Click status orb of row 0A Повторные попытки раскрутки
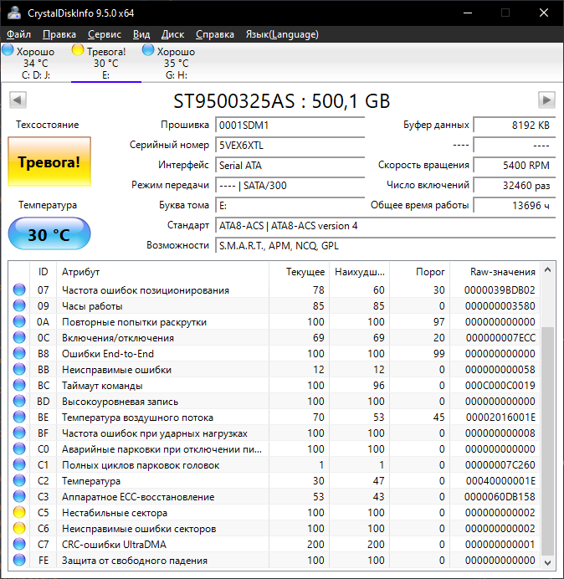The height and width of the screenshot is (579, 564). [19, 321]
